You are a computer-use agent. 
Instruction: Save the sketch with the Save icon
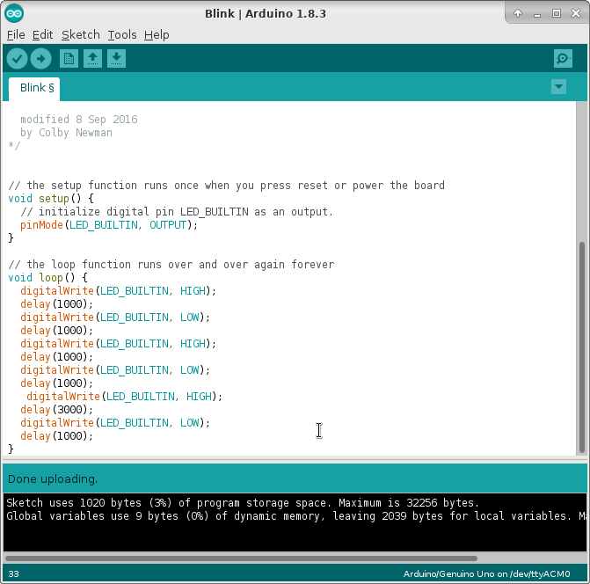click(x=116, y=59)
